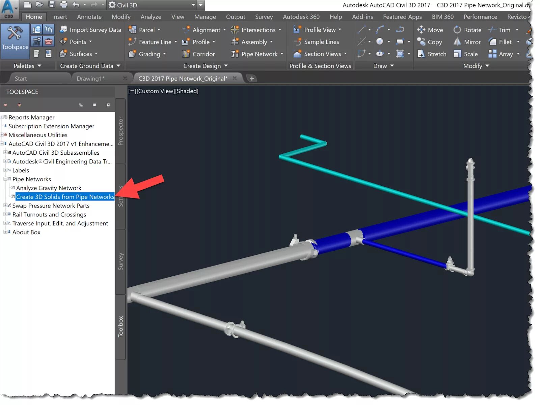
Task: Switch to the Annotate ribbon tab
Action: point(89,17)
